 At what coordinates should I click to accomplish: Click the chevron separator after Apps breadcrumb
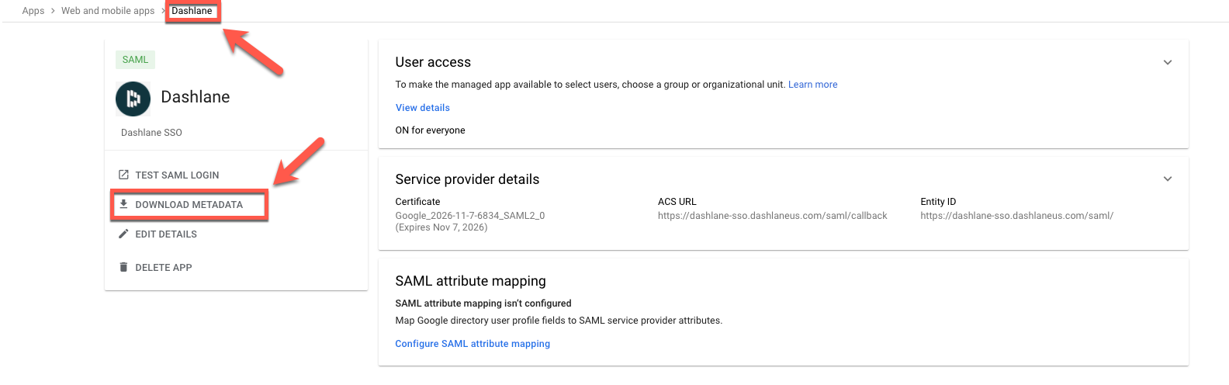(53, 11)
